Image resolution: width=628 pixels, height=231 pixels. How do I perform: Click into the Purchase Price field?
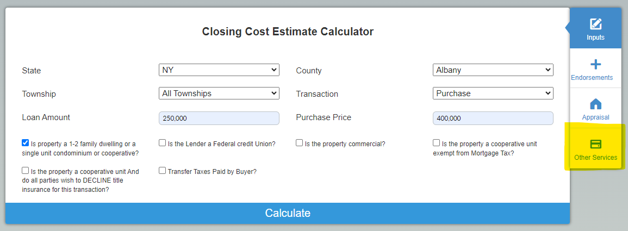493,118
